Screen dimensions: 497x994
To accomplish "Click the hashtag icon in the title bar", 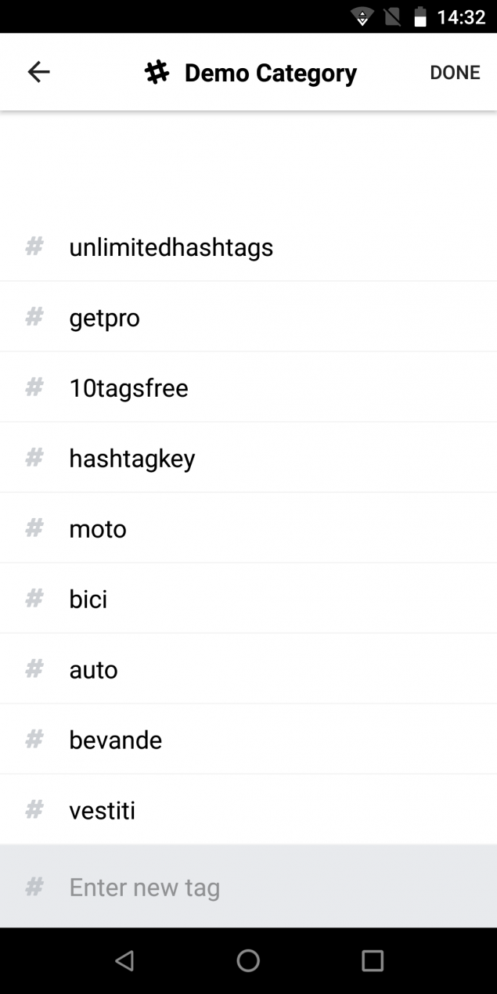I will (159, 72).
